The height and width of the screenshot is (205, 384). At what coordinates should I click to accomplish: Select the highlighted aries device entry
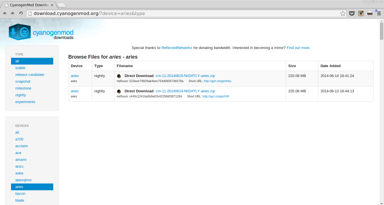pos(32,187)
